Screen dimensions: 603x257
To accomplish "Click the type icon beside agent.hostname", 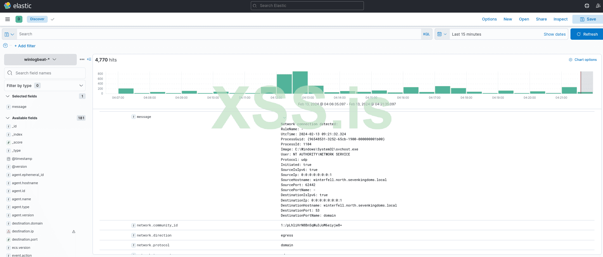I will (x=9, y=183).
